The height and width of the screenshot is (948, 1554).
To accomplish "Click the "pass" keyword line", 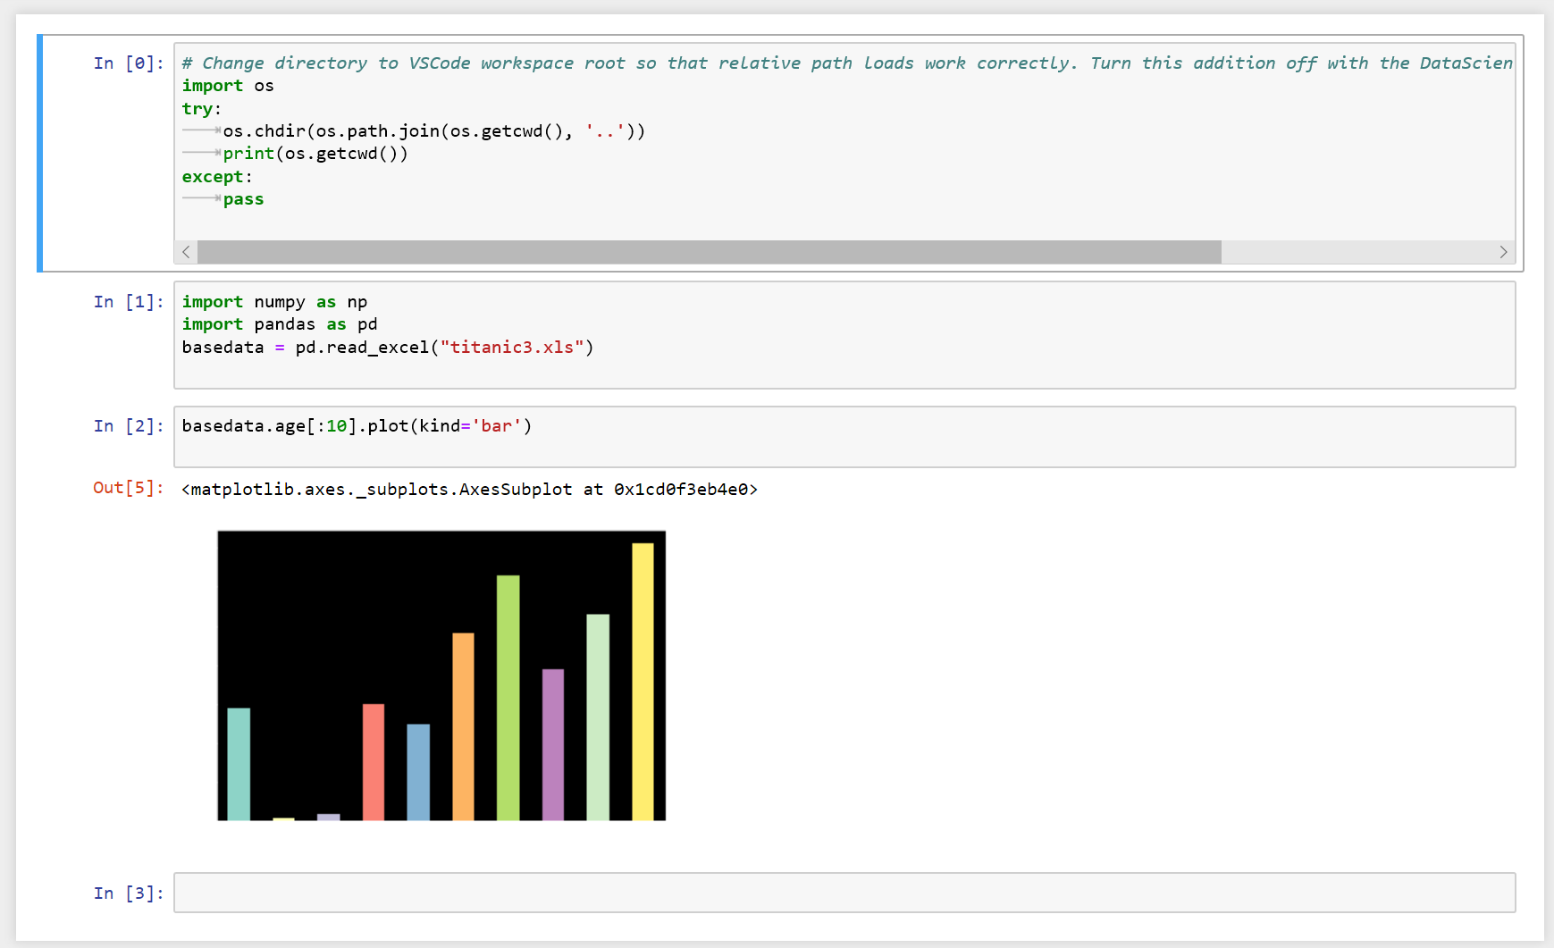I will (243, 199).
